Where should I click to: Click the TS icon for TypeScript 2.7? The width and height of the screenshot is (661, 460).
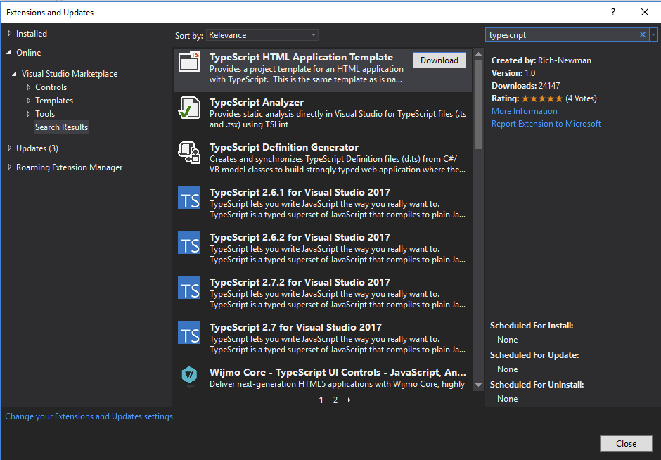pos(191,333)
